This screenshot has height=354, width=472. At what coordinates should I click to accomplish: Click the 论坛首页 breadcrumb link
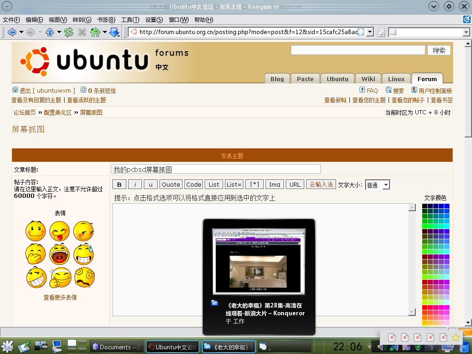(x=24, y=112)
